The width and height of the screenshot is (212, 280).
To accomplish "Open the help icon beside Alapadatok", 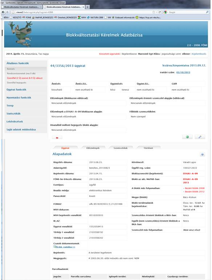I will [202, 154].
